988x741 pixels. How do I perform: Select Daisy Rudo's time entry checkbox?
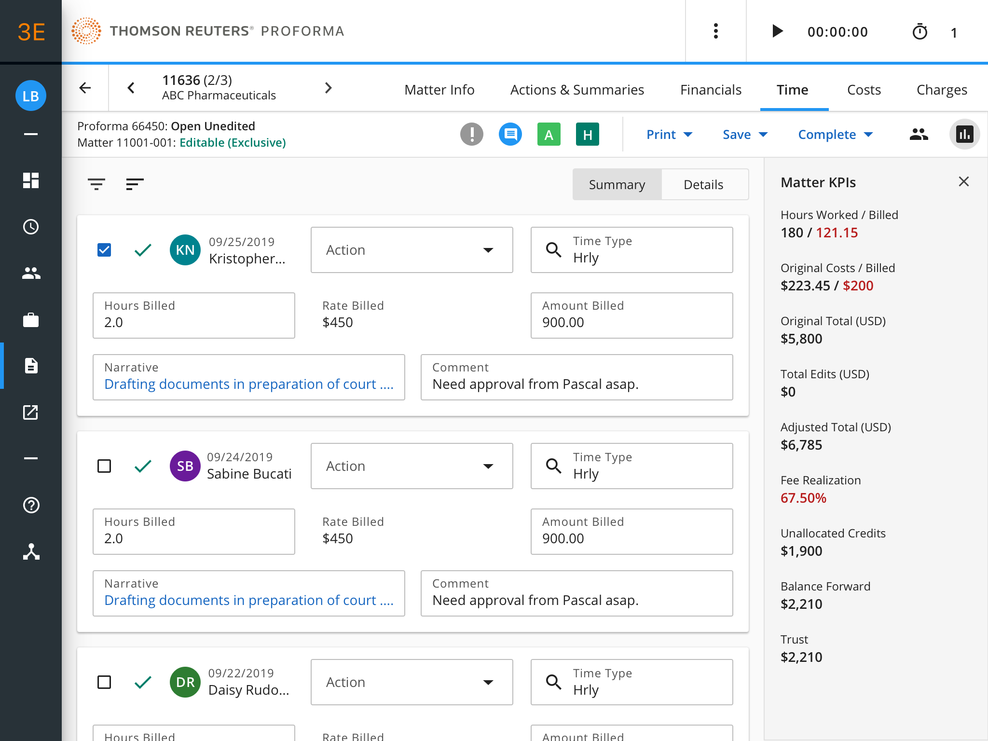tap(104, 682)
